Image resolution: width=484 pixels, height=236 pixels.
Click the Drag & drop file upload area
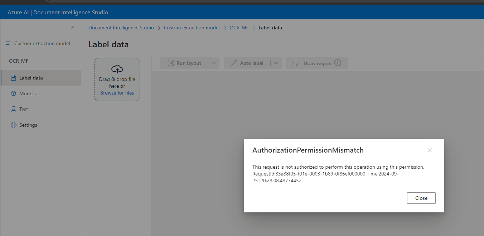[117, 80]
